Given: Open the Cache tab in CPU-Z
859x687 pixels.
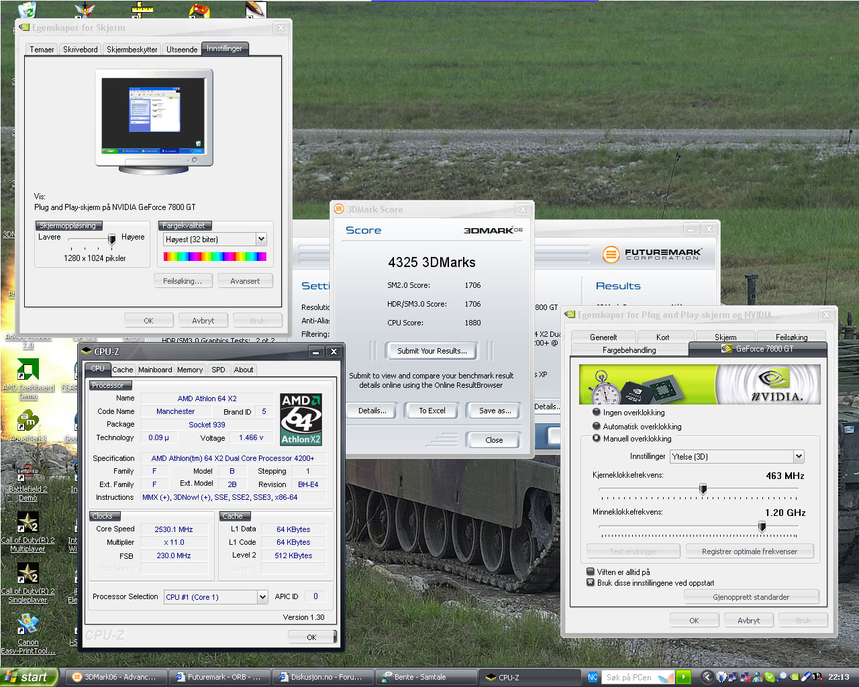Looking at the screenshot, I should [123, 370].
